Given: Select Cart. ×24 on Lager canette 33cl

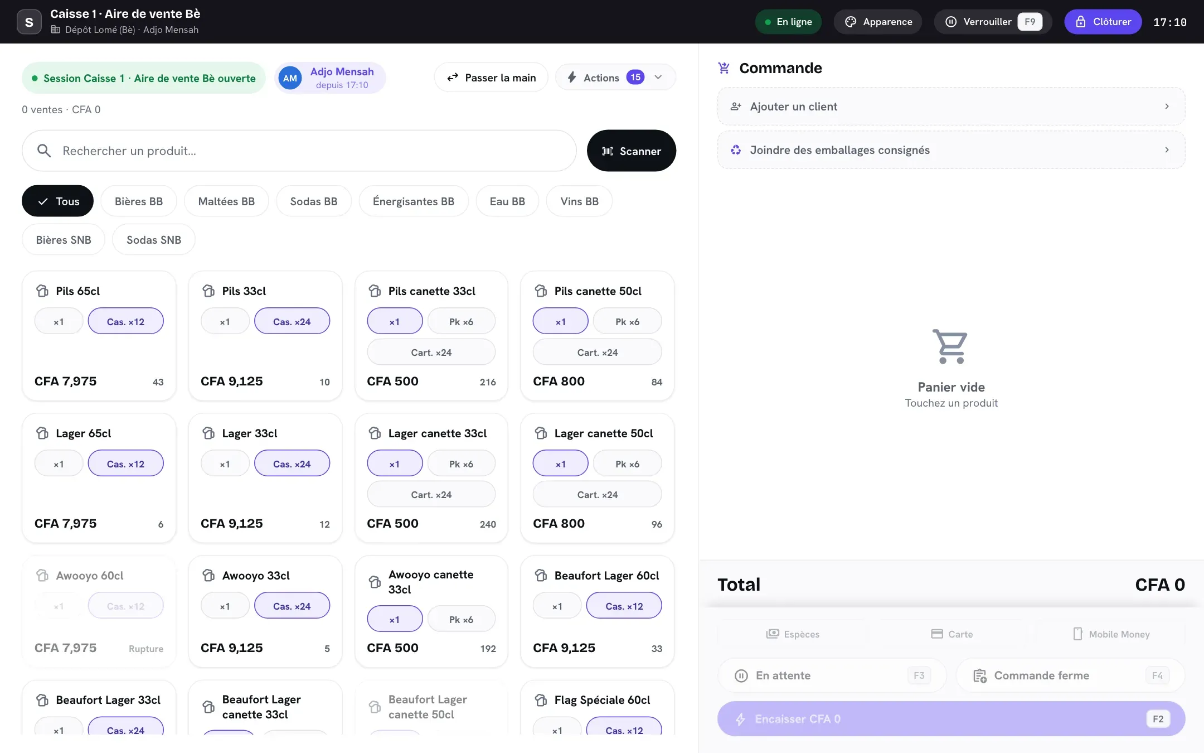Looking at the screenshot, I should [431, 494].
